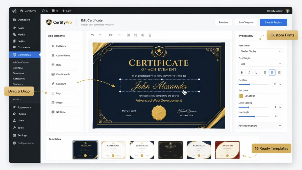Click the trash delete icon
Screen dimensions: 302x170
[150, 35]
